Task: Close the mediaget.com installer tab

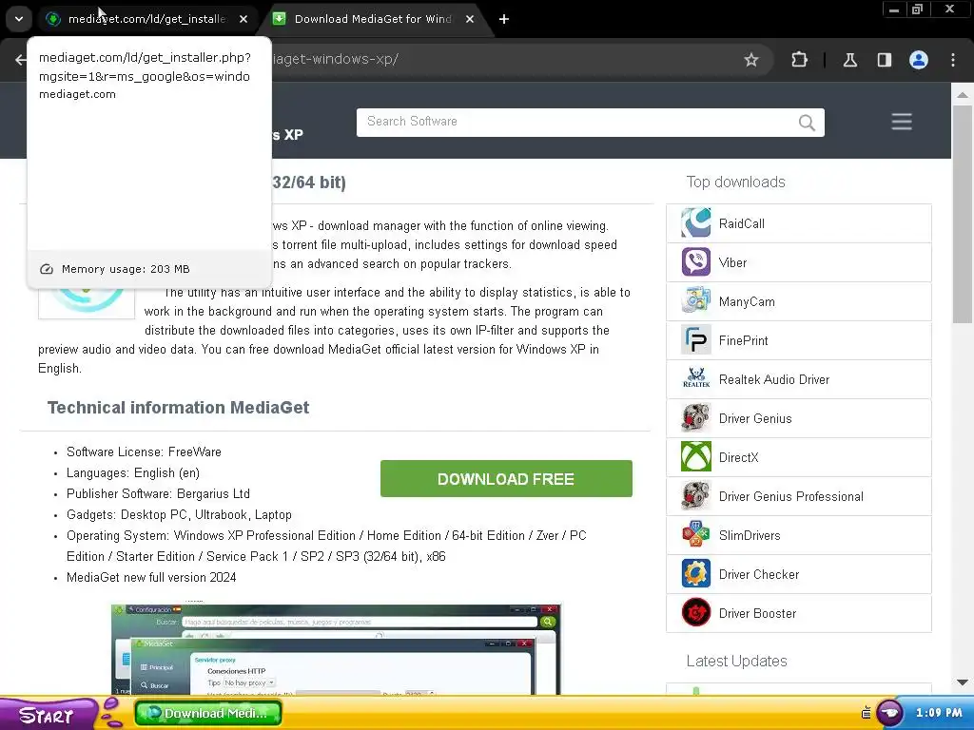Action: click(x=243, y=19)
